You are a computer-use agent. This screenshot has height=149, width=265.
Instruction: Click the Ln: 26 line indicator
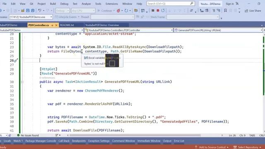pyautogui.click(x=232, y=135)
